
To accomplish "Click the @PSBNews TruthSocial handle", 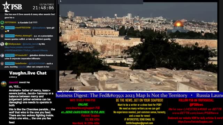I will [x=196, y=105].
